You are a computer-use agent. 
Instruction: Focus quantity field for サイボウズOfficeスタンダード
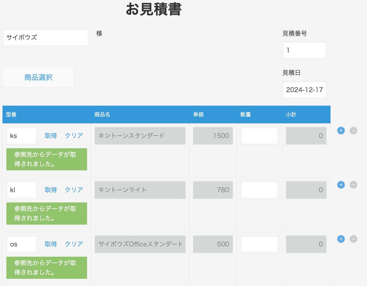(x=259, y=244)
